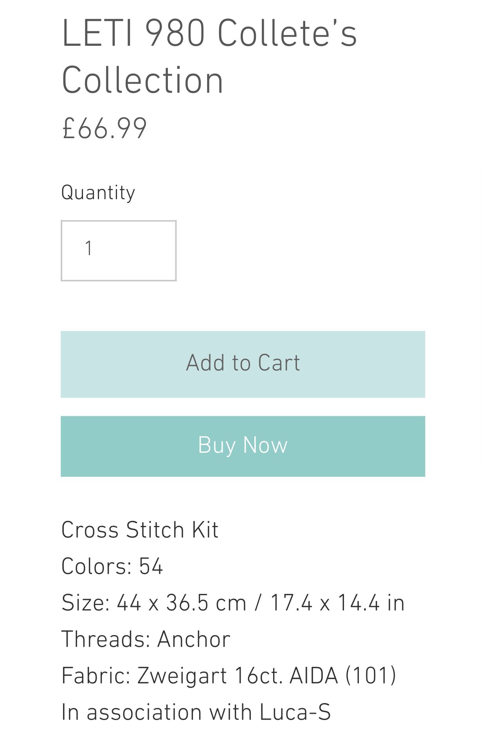Click the word Collete's in the title
Screen dimensions: 486x740
click(287, 34)
